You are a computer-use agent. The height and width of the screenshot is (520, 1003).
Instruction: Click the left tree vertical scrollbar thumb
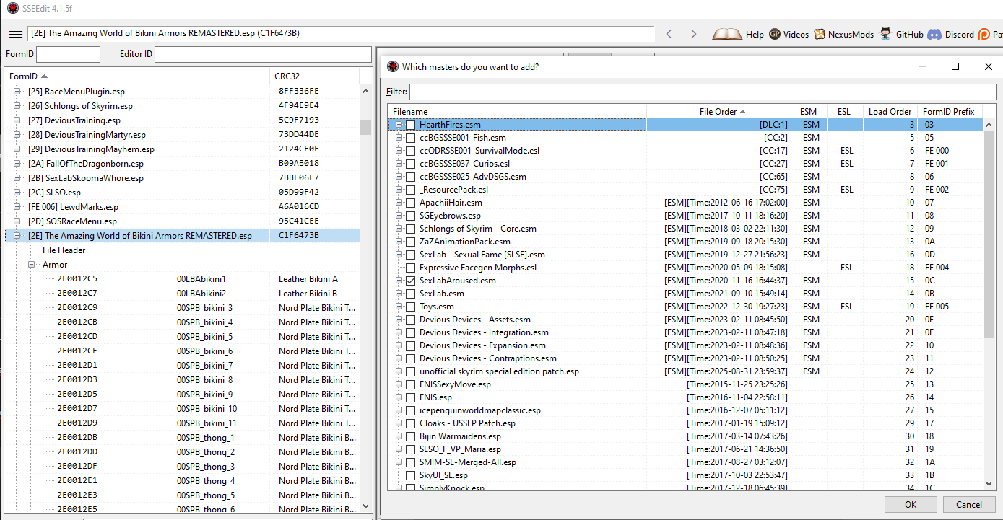pyautogui.click(x=365, y=127)
